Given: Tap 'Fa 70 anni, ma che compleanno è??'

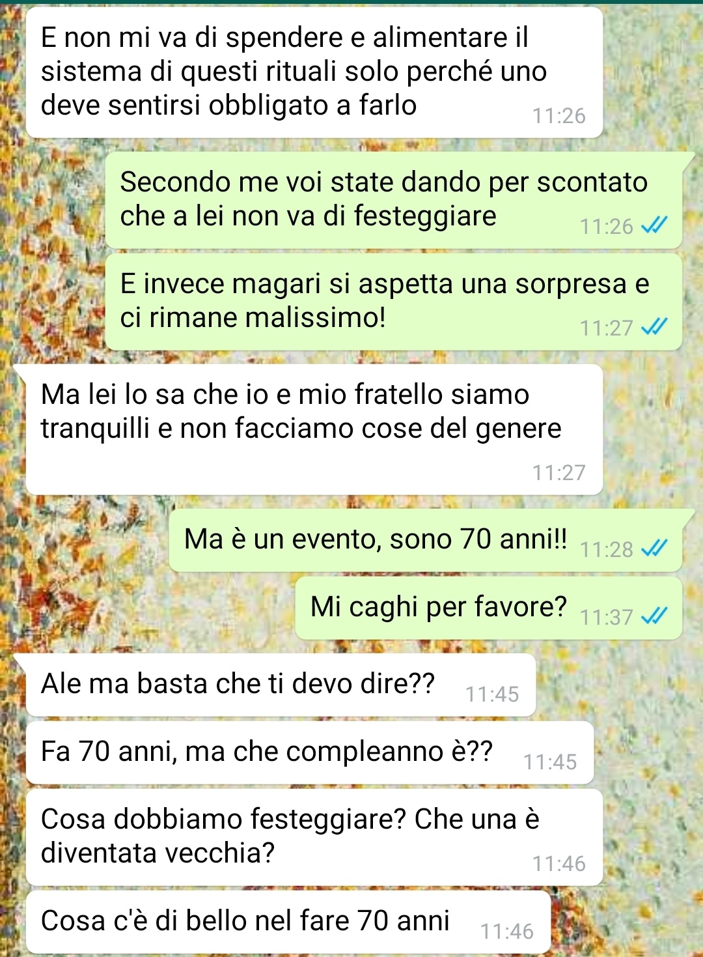Looking at the screenshot, I should coord(310,752).
